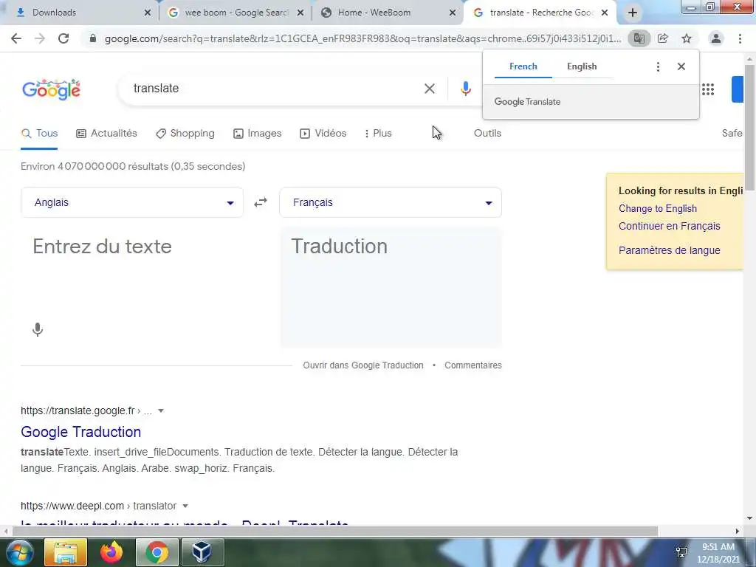Expand the Plus search options
Image resolution: width=756 pixels, height=567 pixels.
click(379, 134)
